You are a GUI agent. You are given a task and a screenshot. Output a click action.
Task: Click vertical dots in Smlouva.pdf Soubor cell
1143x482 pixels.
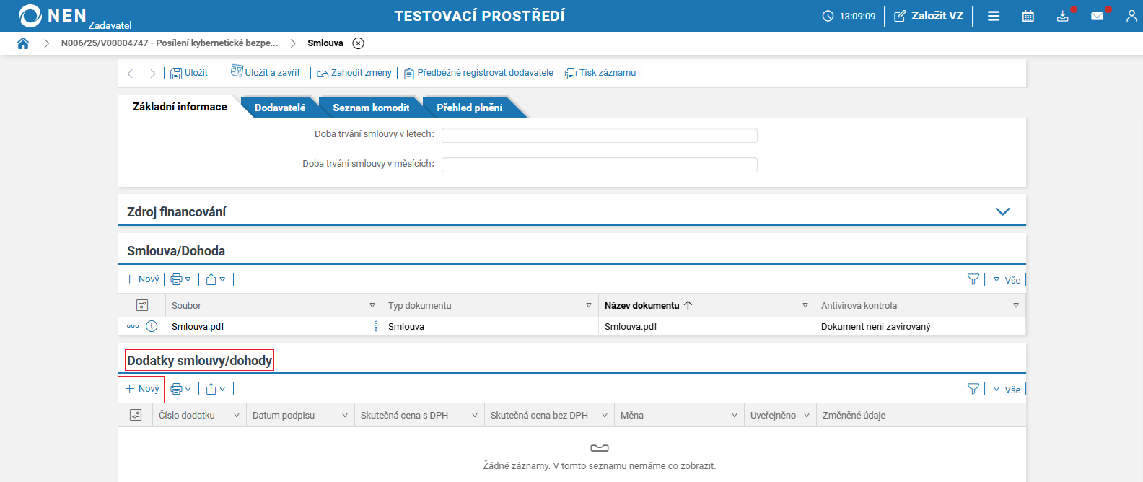coord(376,326)
